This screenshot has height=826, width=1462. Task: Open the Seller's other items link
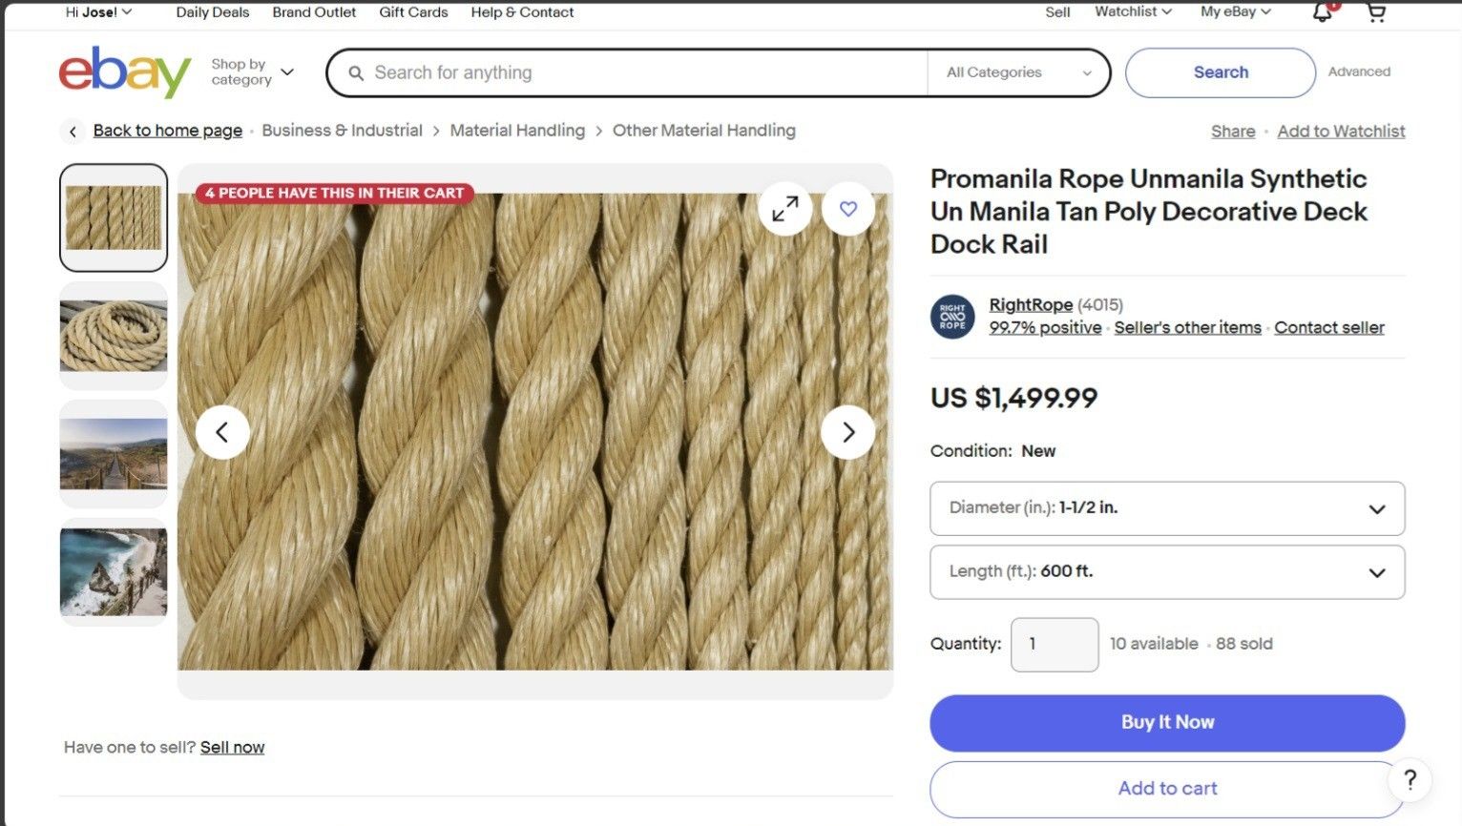tap(1187, 327)
